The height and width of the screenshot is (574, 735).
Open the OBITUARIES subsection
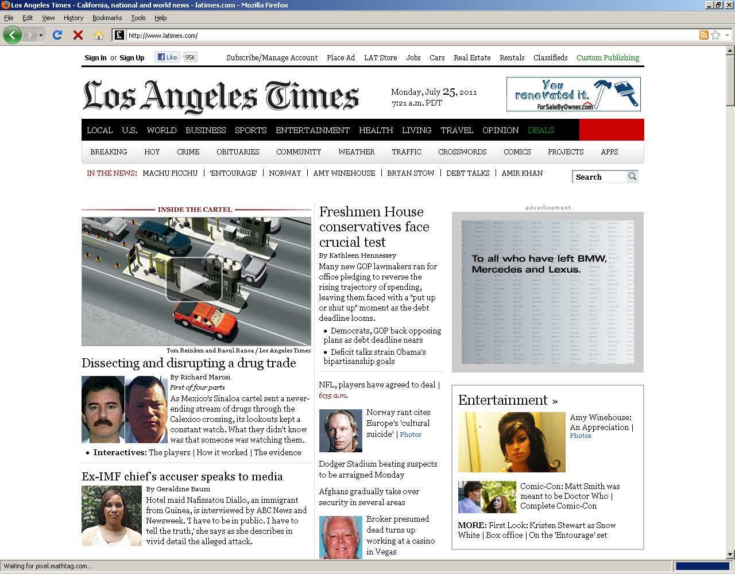pos(238,152)
